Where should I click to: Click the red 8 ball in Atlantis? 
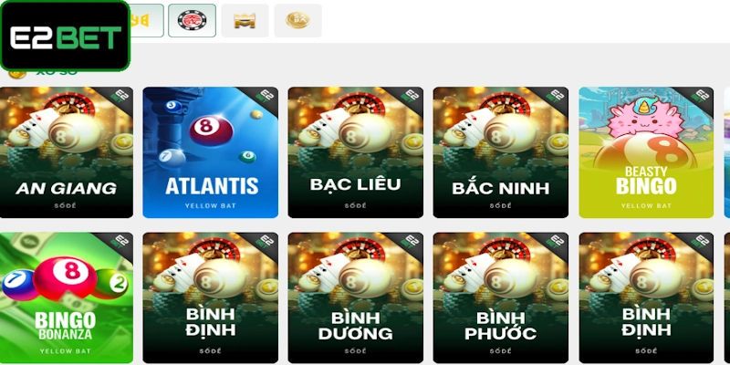[x=211, y=130]
